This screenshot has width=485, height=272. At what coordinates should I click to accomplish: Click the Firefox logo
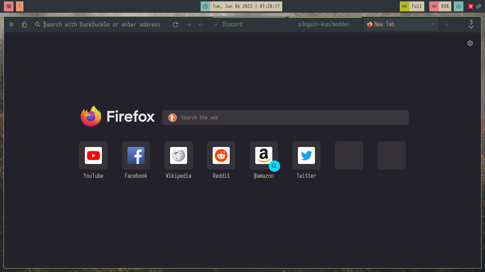pos(118,117)
